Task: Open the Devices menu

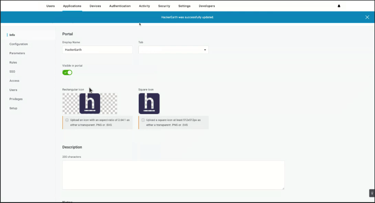Action: coord(95,6)
